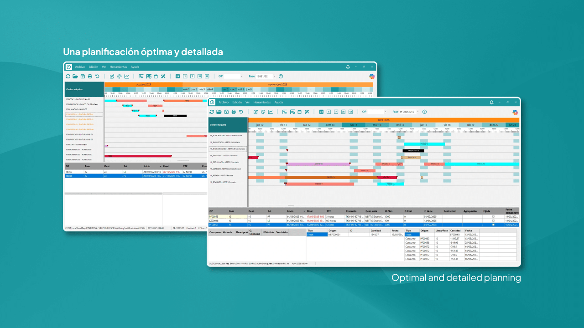Click the edit pencil icon in the front window

click(x=256, y=112)
